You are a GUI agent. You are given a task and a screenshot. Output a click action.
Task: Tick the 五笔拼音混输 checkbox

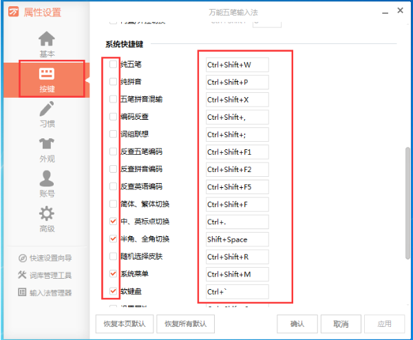tap(113, 99)
